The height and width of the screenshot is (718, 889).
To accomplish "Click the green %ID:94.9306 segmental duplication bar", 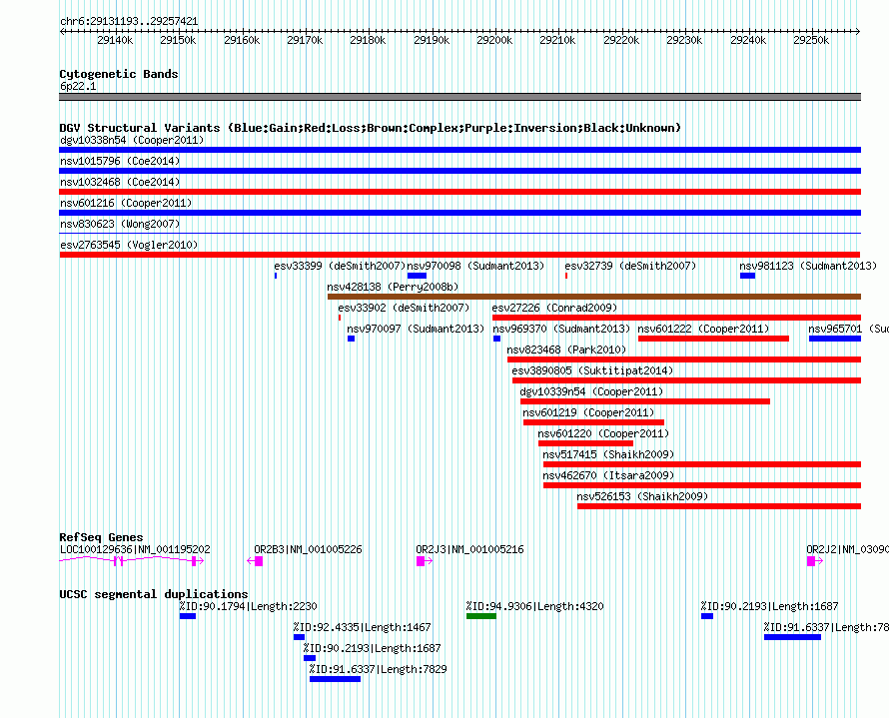I will (x=481, y=616).
